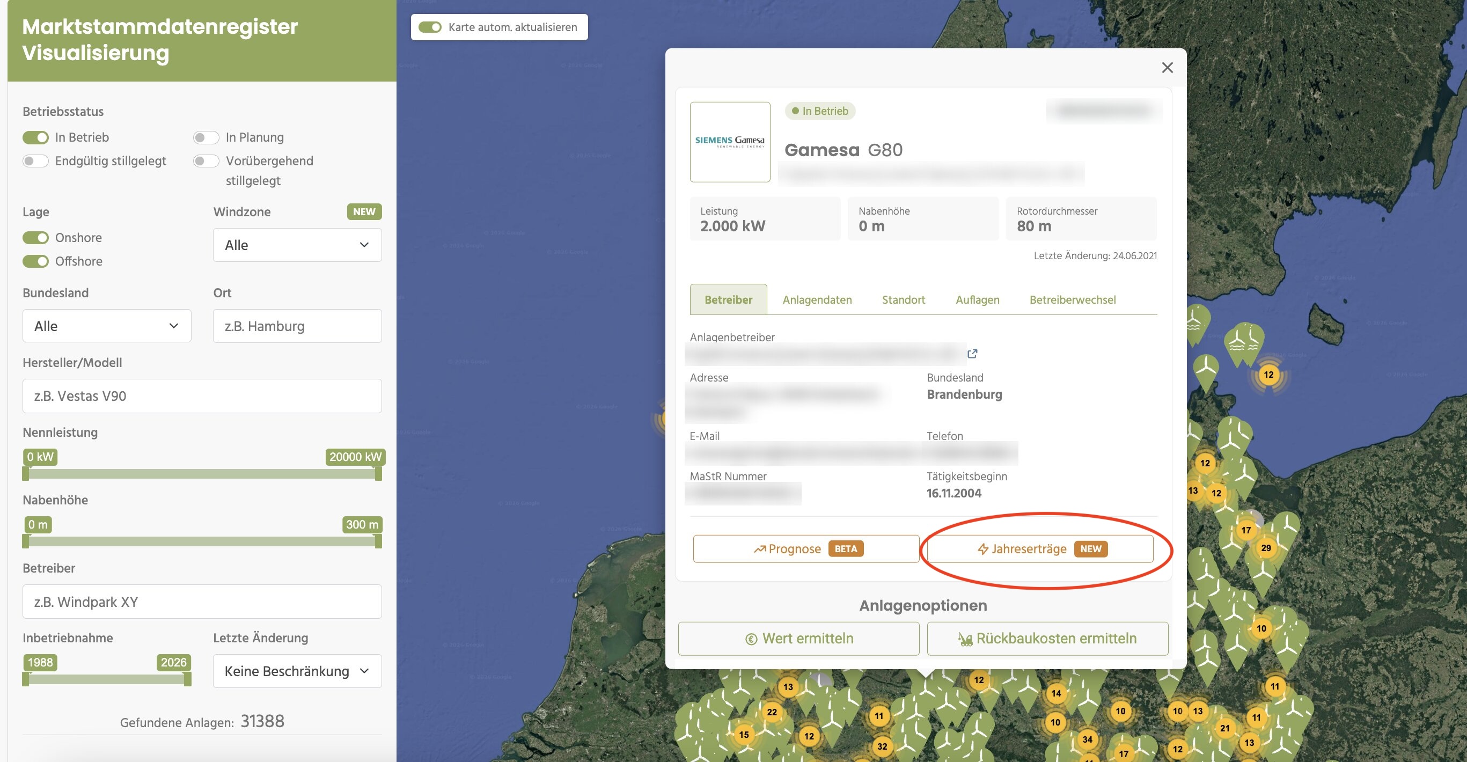Switch to the Betreiberwechsel tab
Image resolution: width=1467 pixels, height=762 pixels.
[x=1072, y=299]
